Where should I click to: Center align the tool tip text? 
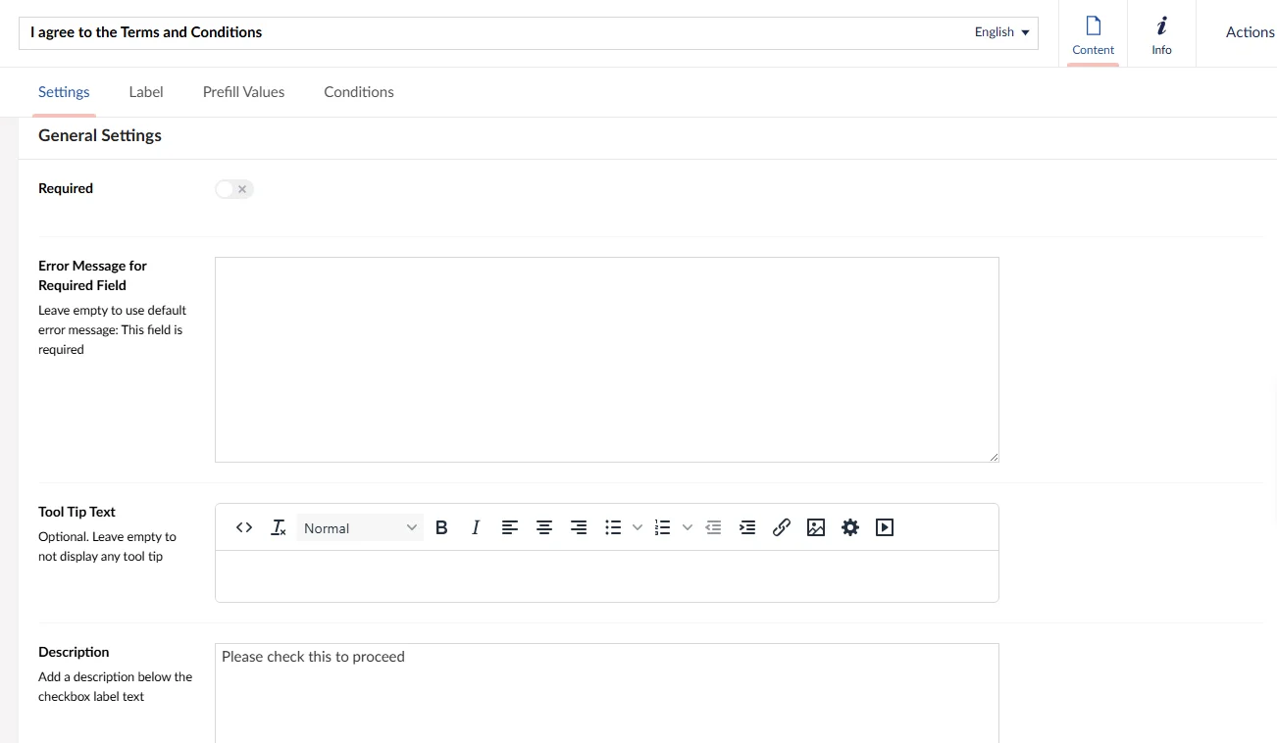tap(544, 527)
